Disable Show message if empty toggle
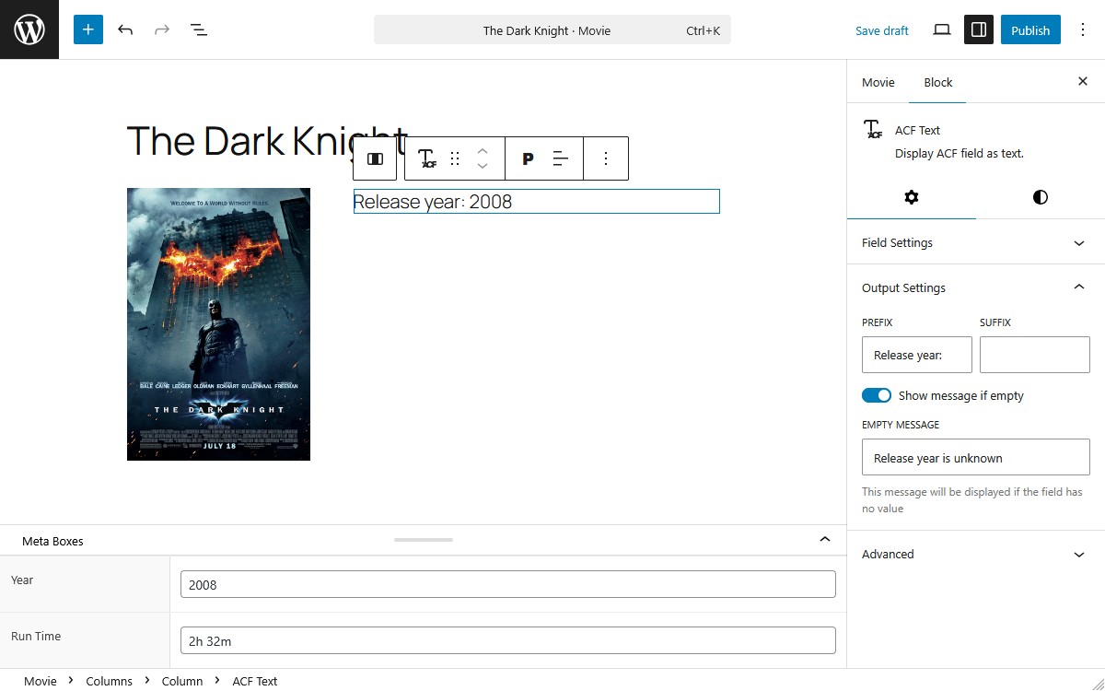This screenshot has height=691, width=1105. tap(877, 395)
